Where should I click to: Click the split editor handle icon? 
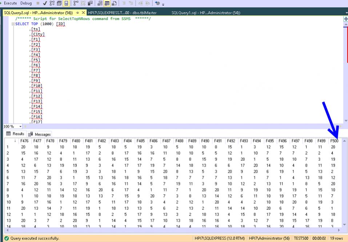point(346,19)
